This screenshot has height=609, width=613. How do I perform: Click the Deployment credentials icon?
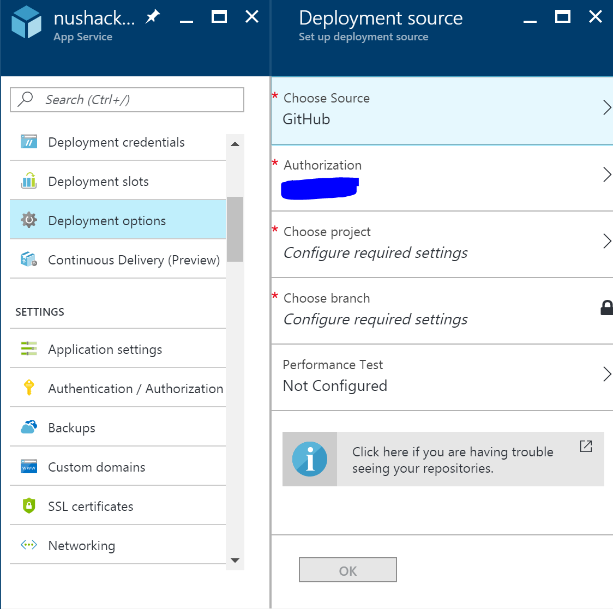(x=29, y=142)
